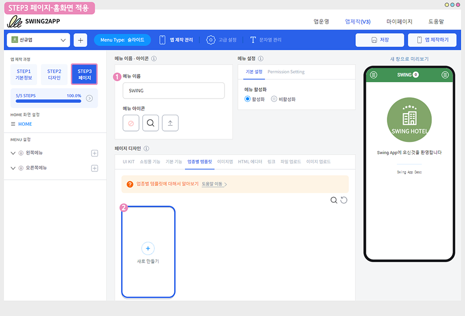Image resolution: width=465 pixels, height=316 pixels.
Task: Open the 신규앱 app selector dropdown
Action: tap(38, 40)
